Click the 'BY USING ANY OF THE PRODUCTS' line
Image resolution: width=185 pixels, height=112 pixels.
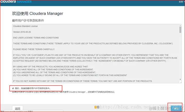click(x=51, y=67)
